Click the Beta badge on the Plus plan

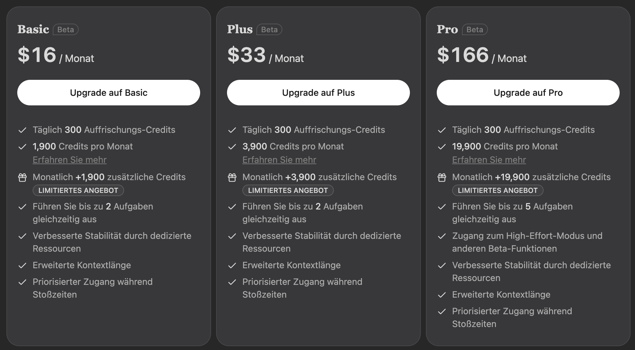(x=269, y=29)
